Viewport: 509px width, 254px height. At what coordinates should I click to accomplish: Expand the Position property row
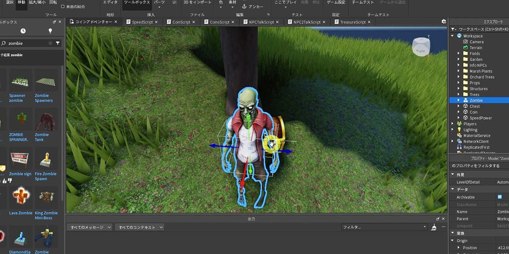(x=459, y=248)
